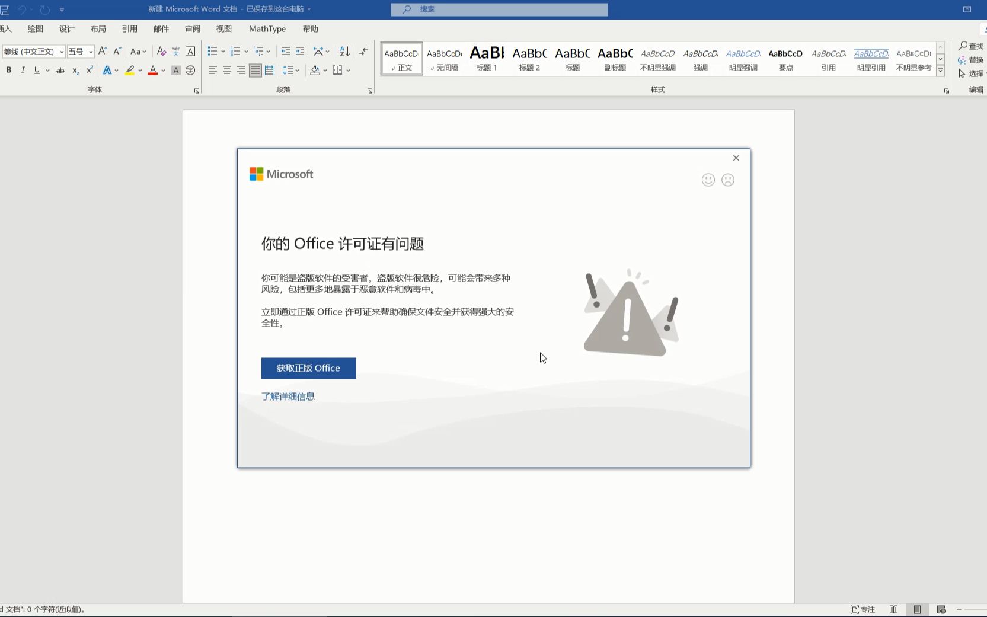Open the MathType ribbon tab
Image resolution: width=987 pixels, height=617 pixels.
(267, 29)
